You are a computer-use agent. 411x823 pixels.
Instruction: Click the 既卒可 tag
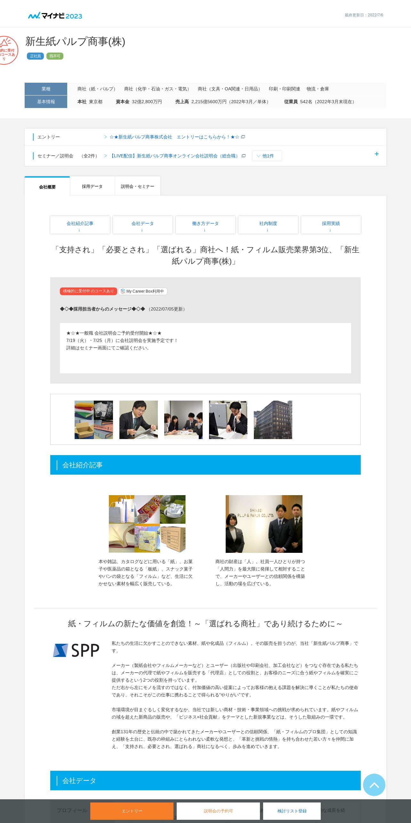(55, 56)
